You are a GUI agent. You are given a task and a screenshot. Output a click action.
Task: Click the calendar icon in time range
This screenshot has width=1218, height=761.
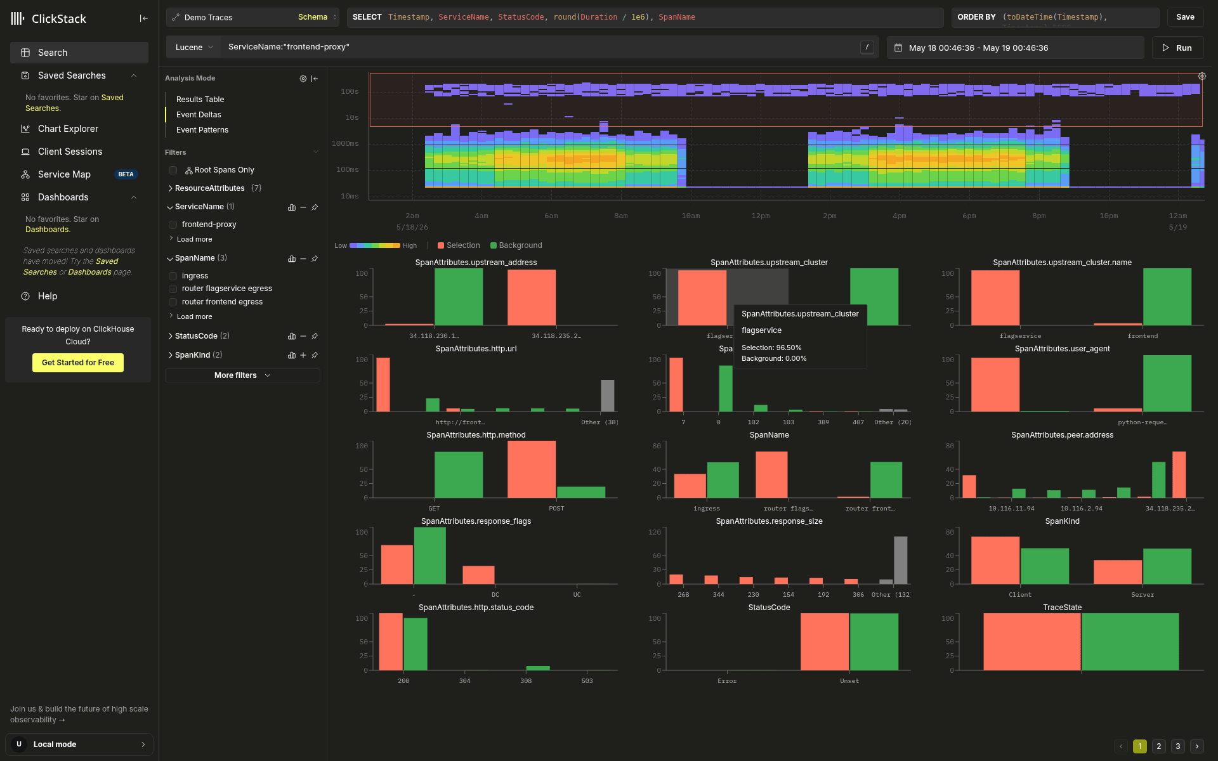pyautogui.click(x=898, y=48)
